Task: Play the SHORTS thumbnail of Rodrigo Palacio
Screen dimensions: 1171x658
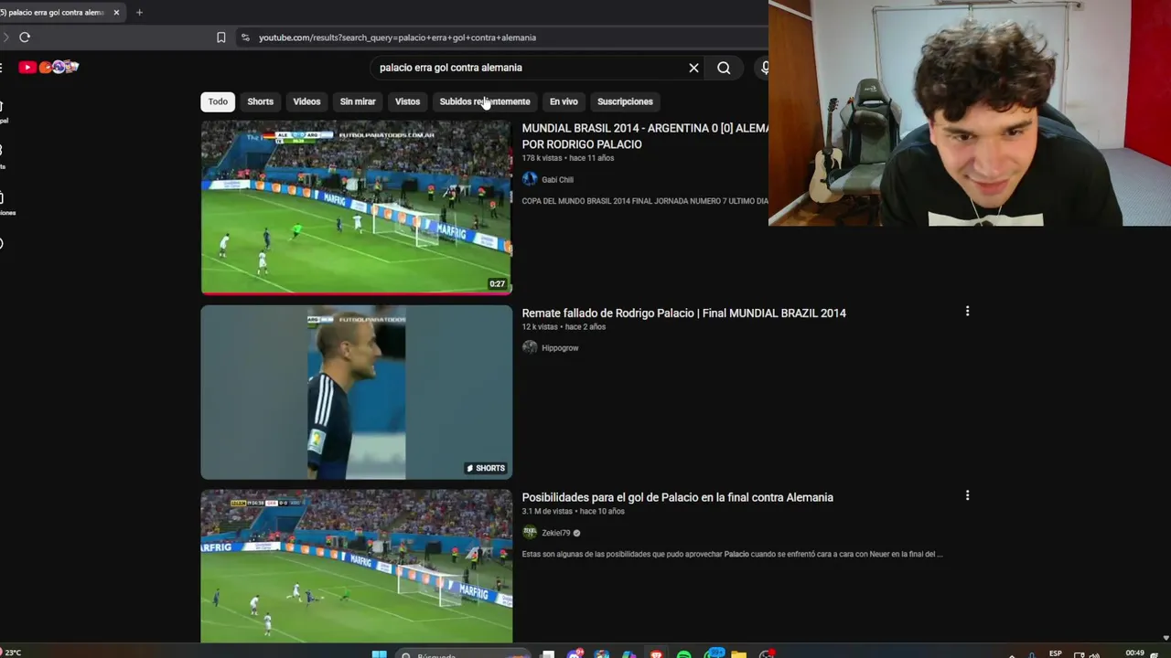Action: tap(357, 392)
